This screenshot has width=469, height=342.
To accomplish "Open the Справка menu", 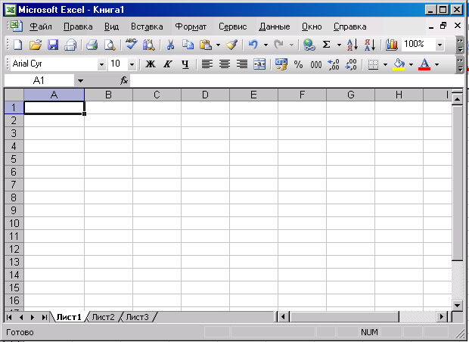I will (350, 26).
